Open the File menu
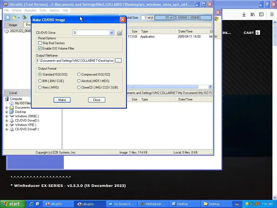This screenshot has height=208, width=277. point(6,10)
